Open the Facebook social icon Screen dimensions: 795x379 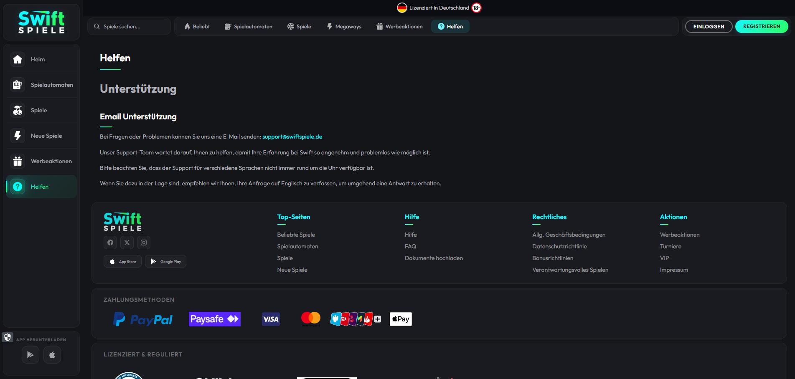pos(110,243)
